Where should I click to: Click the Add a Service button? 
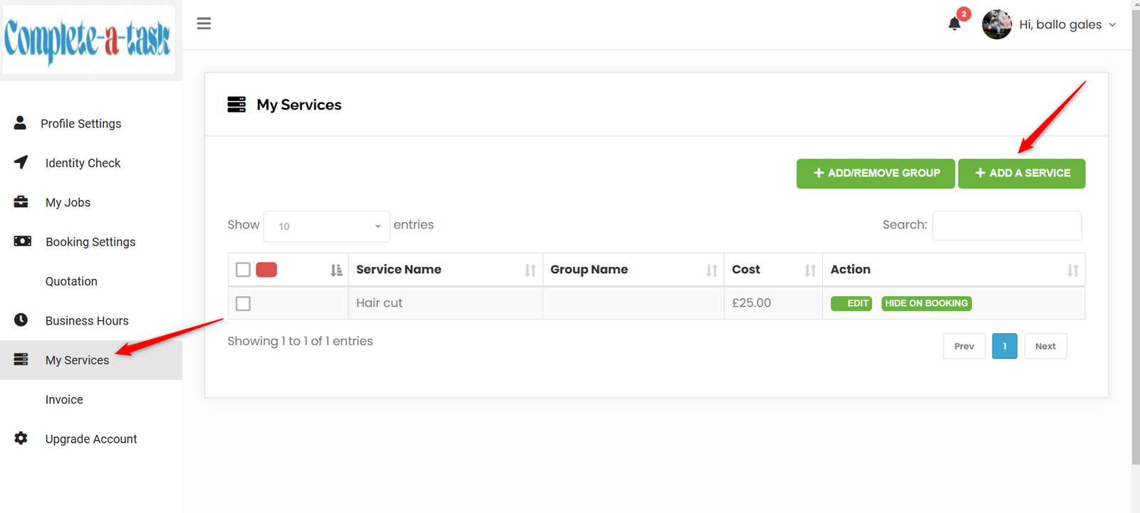[1021, 174]
